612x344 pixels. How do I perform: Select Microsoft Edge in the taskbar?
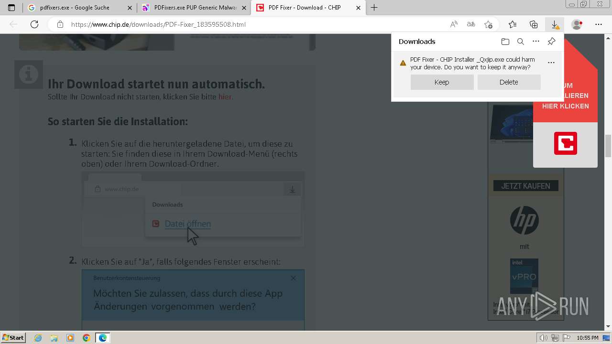pos(103,338)
